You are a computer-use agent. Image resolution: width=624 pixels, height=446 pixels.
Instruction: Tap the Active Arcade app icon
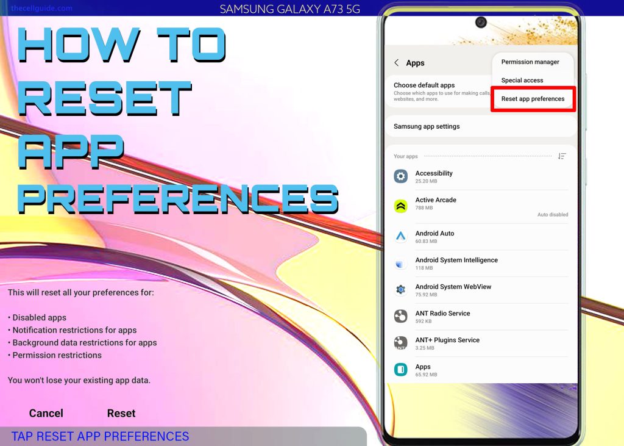(401, 206)
